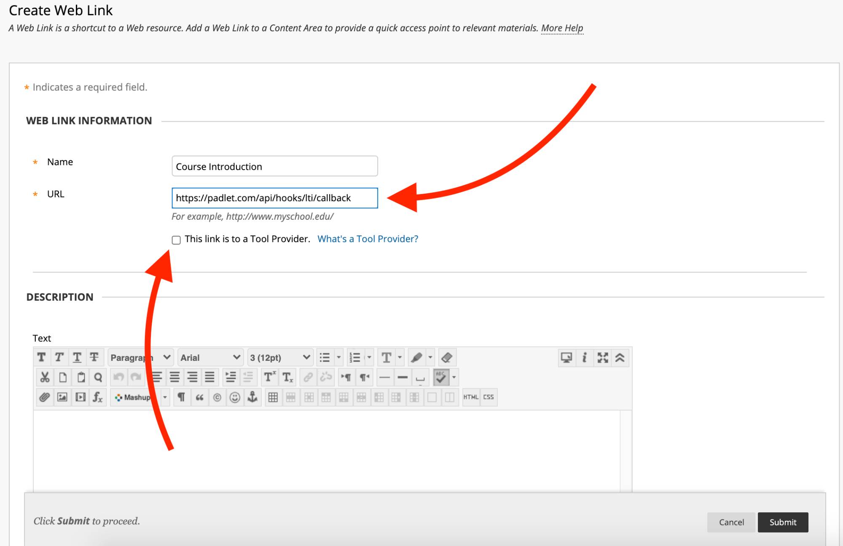This screenshot has width=843, height=546.
Task: Toggle the ABC spell check button
Action: point(441,377)
